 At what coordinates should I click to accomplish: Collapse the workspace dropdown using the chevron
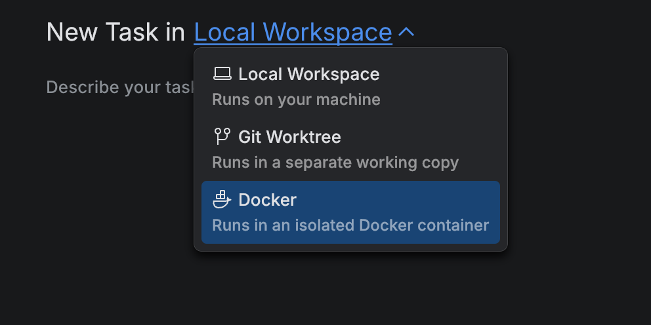406,32
